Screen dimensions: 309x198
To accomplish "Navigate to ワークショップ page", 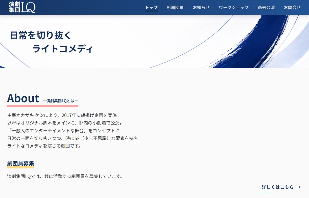I will coord(234,8).
